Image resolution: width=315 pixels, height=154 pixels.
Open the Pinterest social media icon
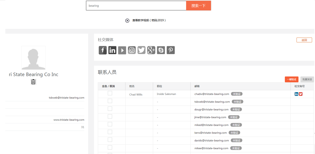pos(171,50)
